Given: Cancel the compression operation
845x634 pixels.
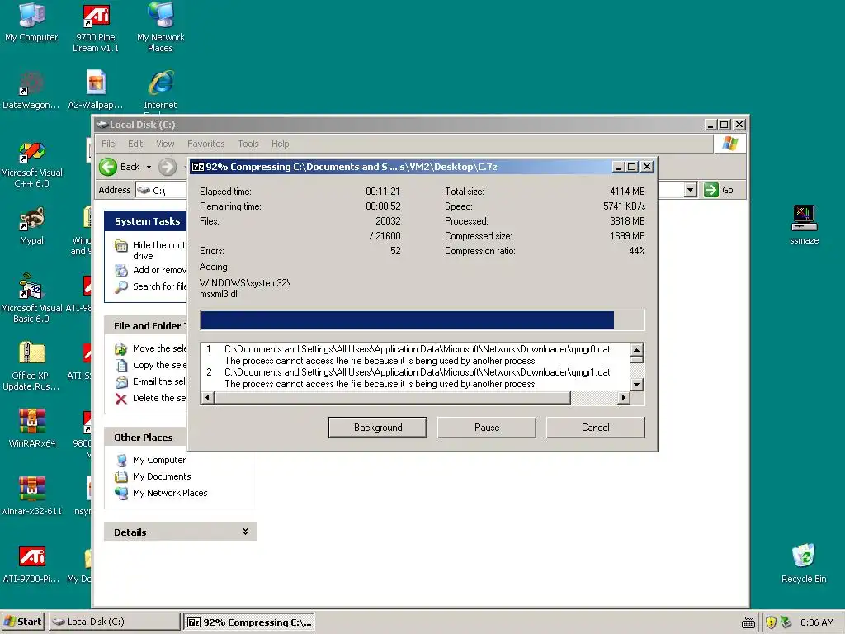Looking at the screenshot, I should [596, 427].
